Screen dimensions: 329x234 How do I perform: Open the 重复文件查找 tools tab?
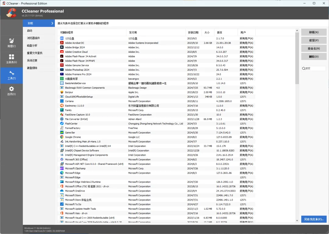(39, 53)
